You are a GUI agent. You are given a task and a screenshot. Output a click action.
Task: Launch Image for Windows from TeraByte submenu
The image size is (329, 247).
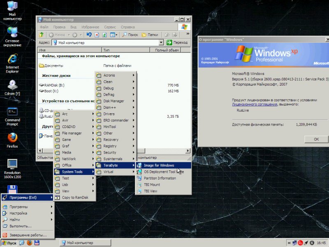coord(163,165)
